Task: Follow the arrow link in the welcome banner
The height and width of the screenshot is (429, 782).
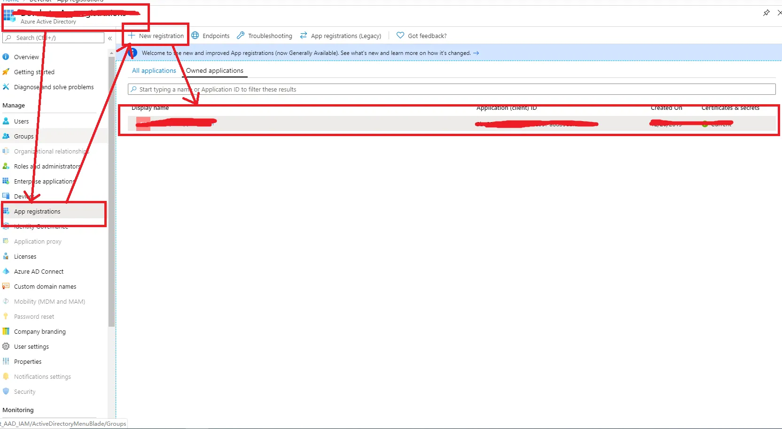Action: (476, 53)
